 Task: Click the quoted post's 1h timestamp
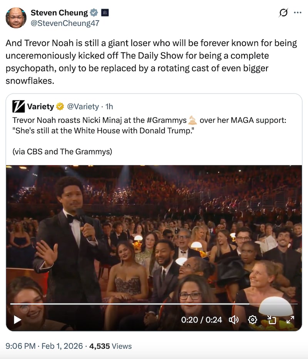(x=109, y=106)
